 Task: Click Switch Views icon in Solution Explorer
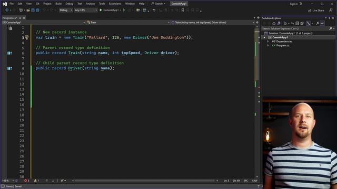click(x=279, y=23)
